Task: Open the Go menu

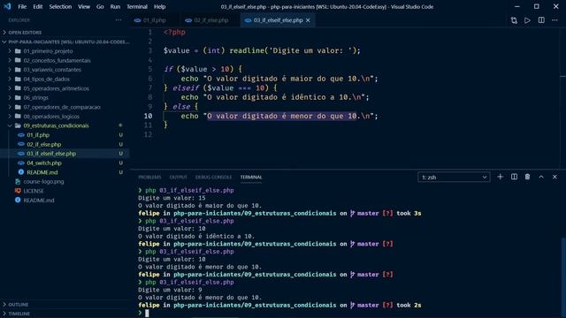Action: pos(100,6)
